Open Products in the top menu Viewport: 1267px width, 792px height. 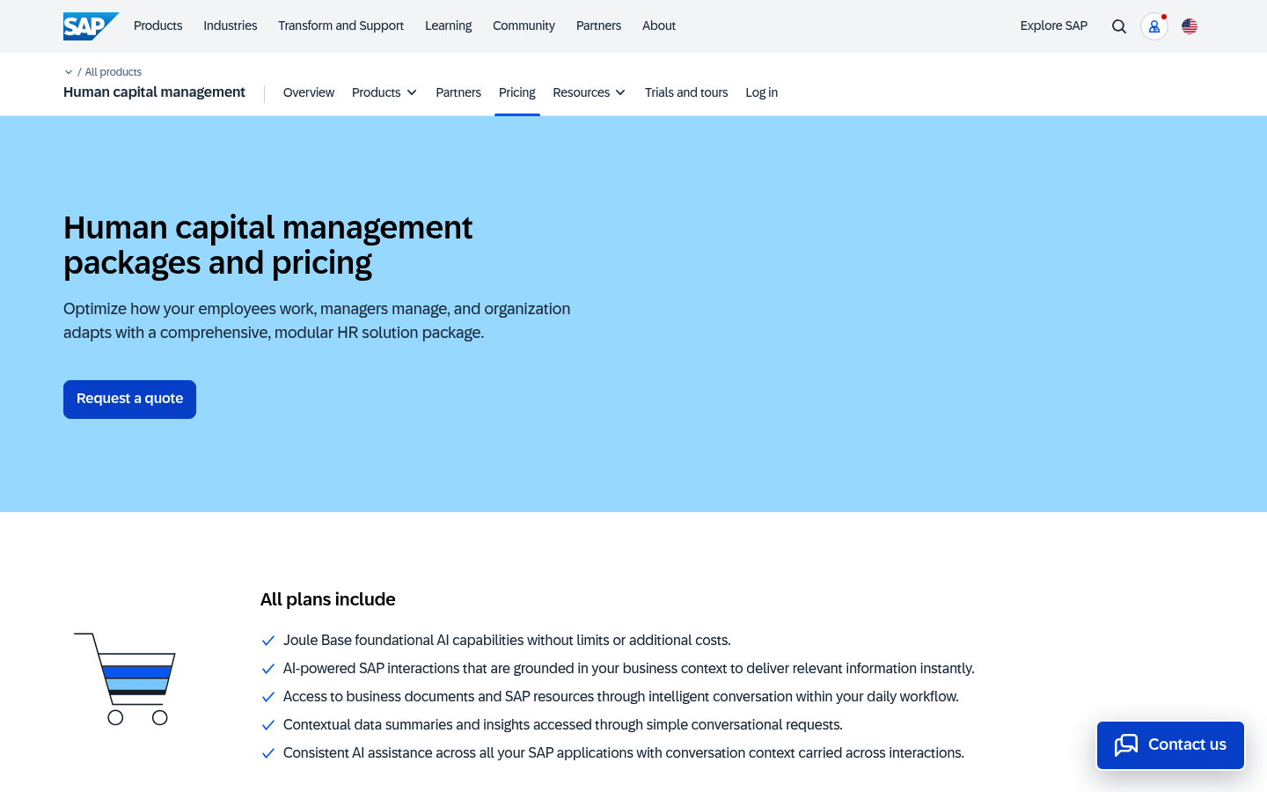[x=158, y=26]
